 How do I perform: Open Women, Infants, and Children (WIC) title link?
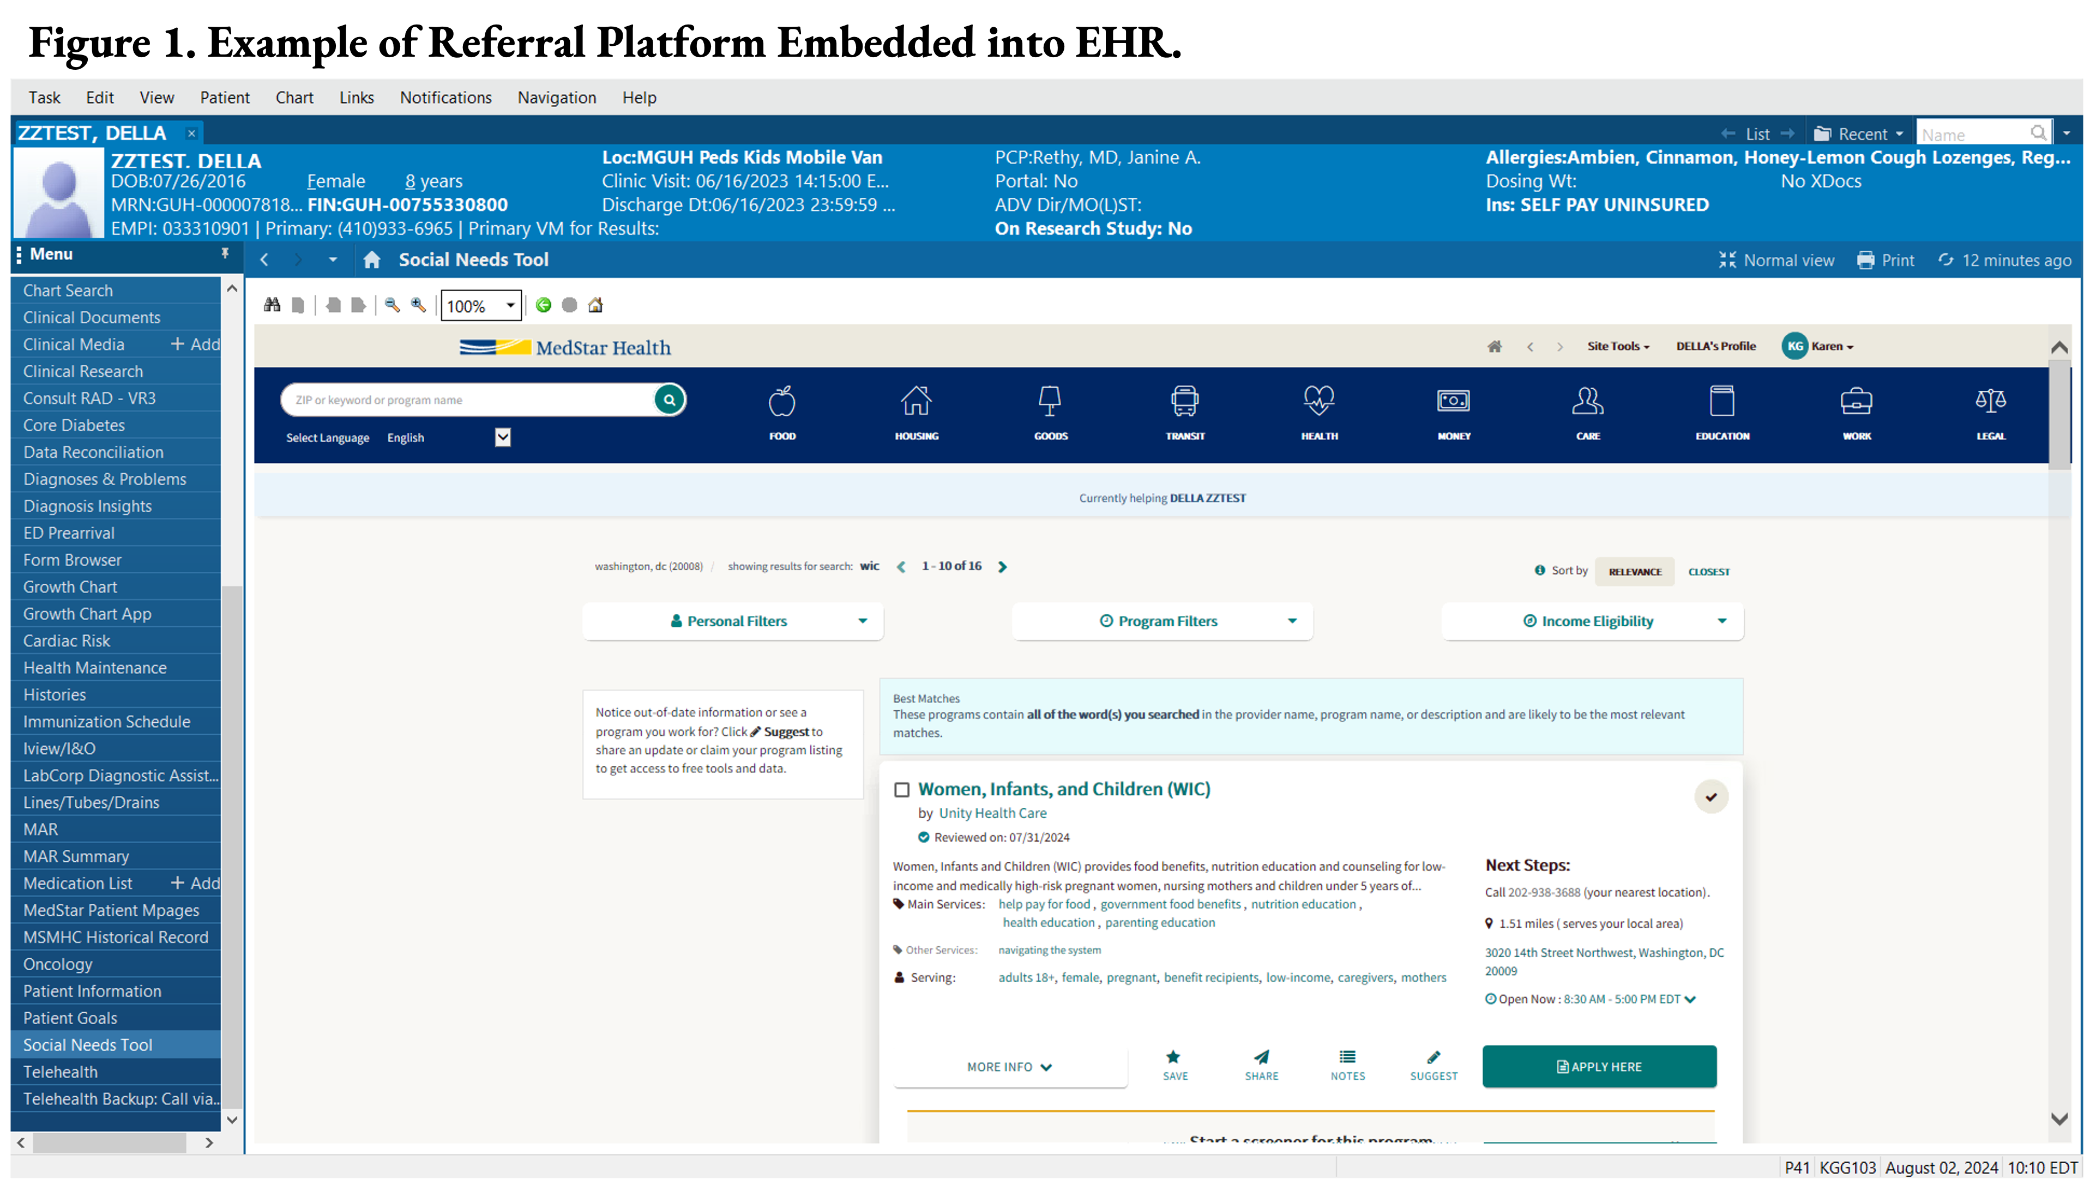1063,789
